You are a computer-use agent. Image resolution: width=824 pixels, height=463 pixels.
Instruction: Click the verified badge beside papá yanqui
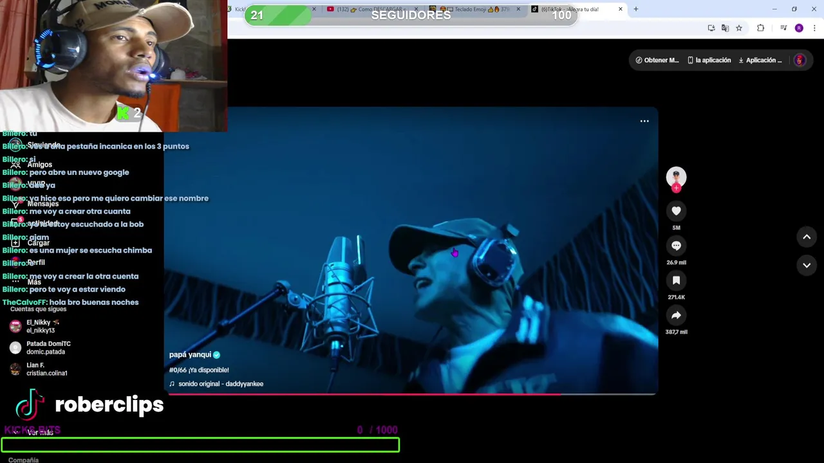[217, 354]
